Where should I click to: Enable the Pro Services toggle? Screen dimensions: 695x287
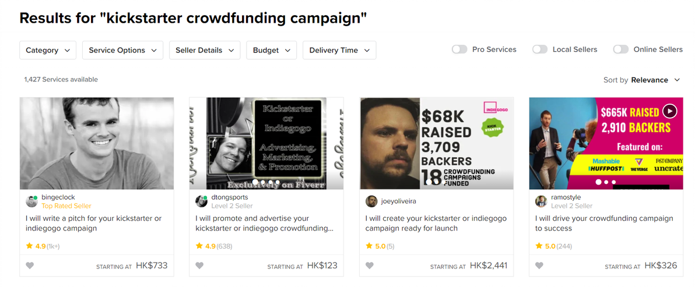click(x=459, y=49)
